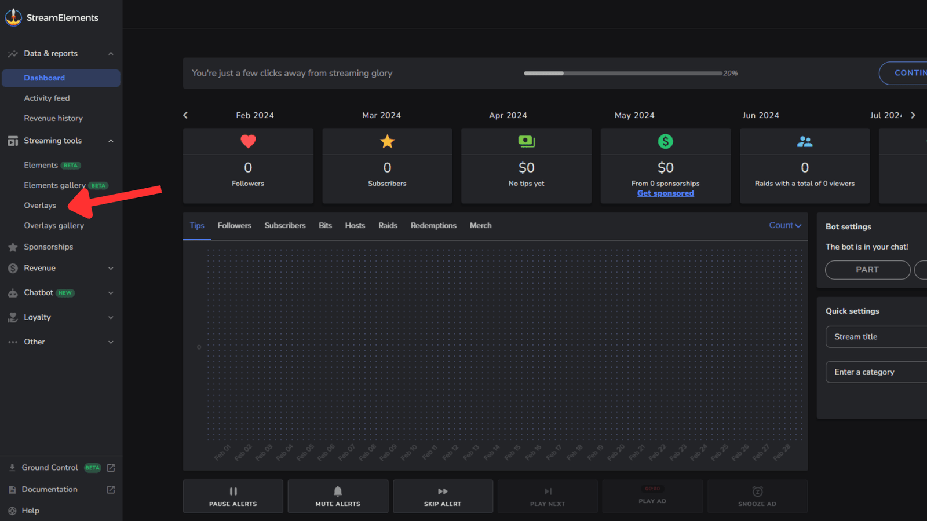Click the Feb 2024 month label
The height and width of the screenshot is (521, 927).
coord(255,115)
